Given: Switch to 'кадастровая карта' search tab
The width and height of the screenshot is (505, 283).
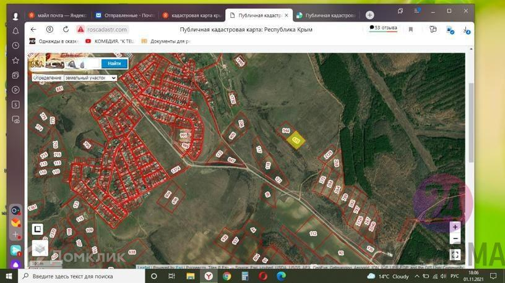Looking at the screenshot, I should pos(192,15).
